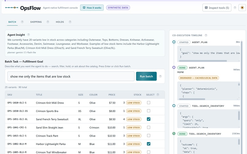Toggle the sun theme icon

pos(242,8)
